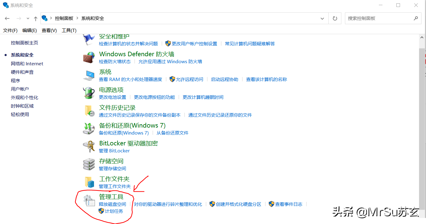Click the 管理工具 gear checklist icon

click(89, 200)
